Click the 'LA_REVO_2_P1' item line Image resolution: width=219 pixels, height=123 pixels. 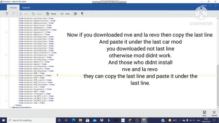pos(36,96)
